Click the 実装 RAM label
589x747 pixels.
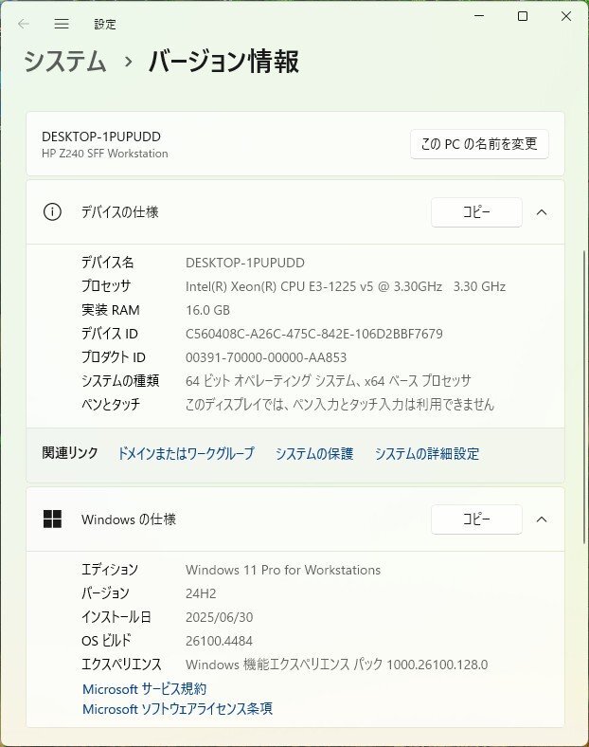111,310
